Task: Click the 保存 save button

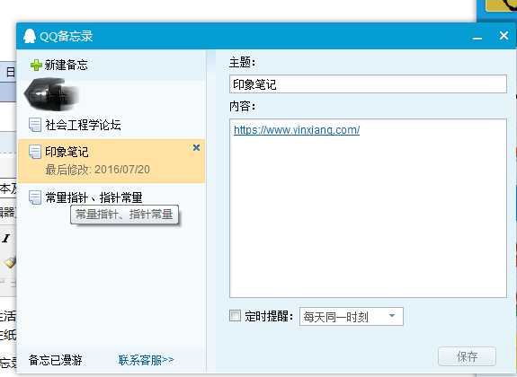Action: pyautogui.click(x=467, y=356)
